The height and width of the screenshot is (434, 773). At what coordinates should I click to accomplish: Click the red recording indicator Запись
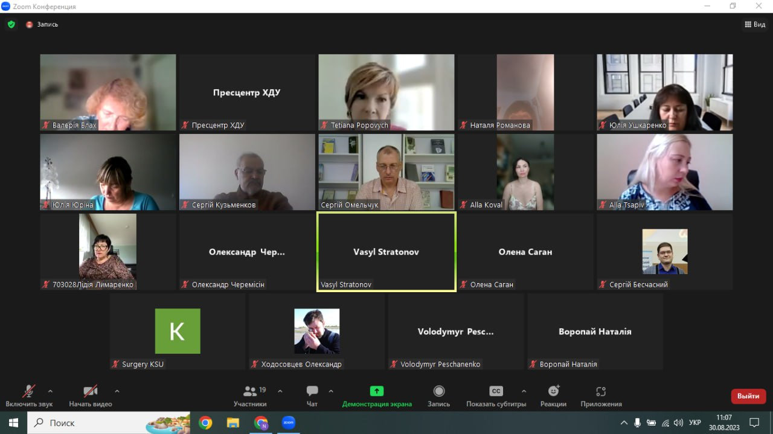[x=42, y=25]
